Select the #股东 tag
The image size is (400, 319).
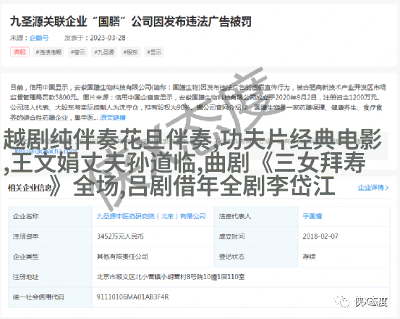click(130, 52)
